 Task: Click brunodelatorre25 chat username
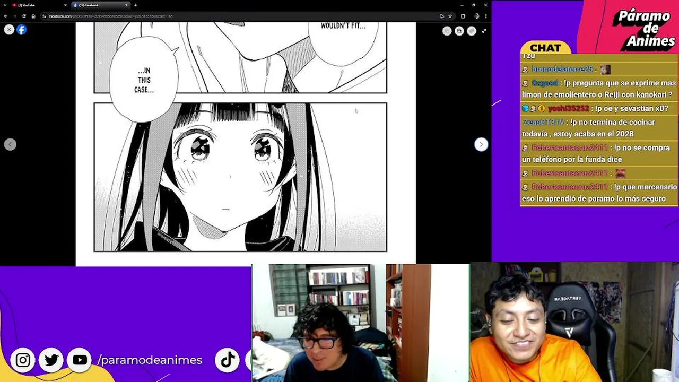click(562, 70)
